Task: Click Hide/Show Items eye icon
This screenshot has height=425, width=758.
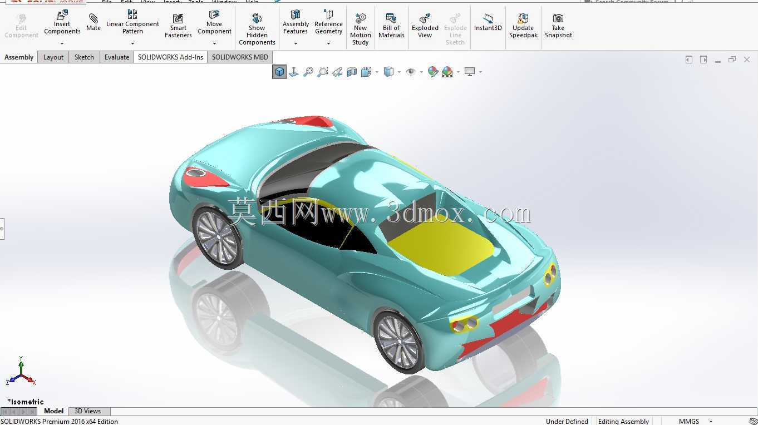Action: (x=411, y=72)
